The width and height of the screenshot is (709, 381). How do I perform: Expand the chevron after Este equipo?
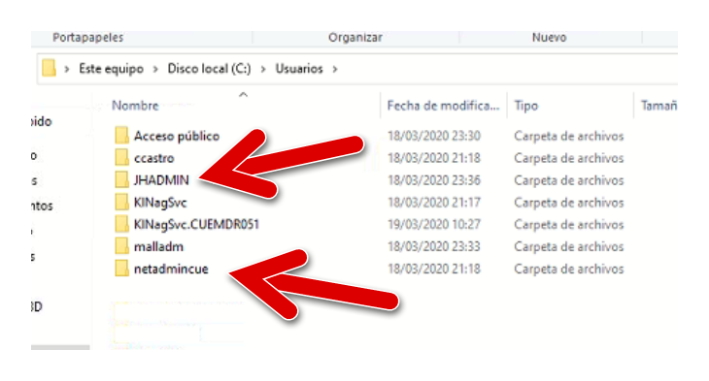(x=155, y=69)
